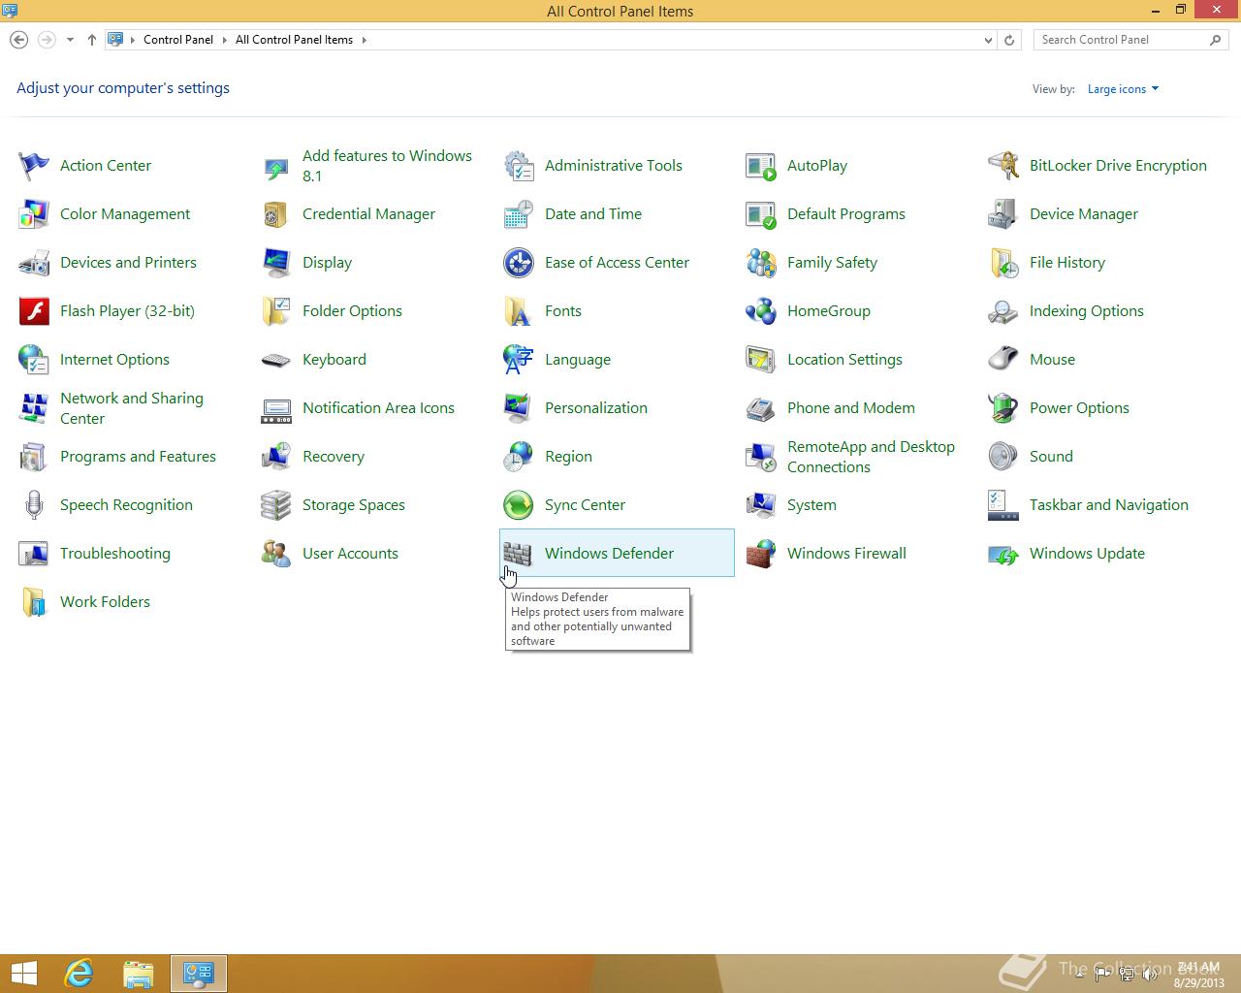Open the HomeGroup spheres icon

click(761, 311)
